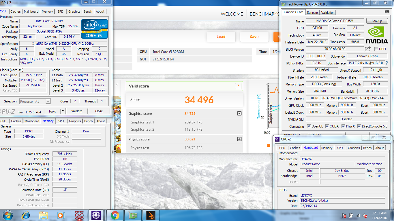Open the Processor #1 selection dropdown

coord(35,101)
